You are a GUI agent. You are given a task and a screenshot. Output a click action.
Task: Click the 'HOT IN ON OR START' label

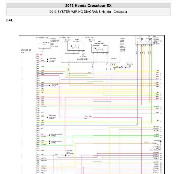tap(43, 37)
